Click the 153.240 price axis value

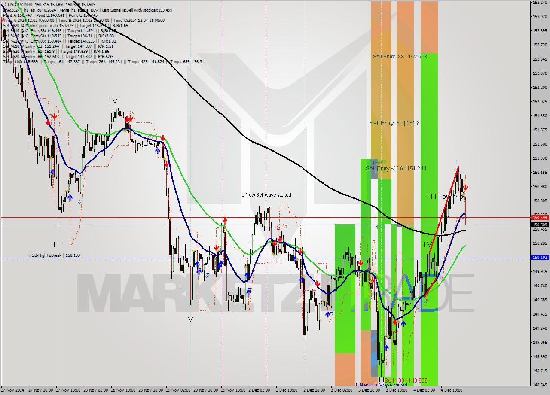pyautogui.click(x=540, y=3)
